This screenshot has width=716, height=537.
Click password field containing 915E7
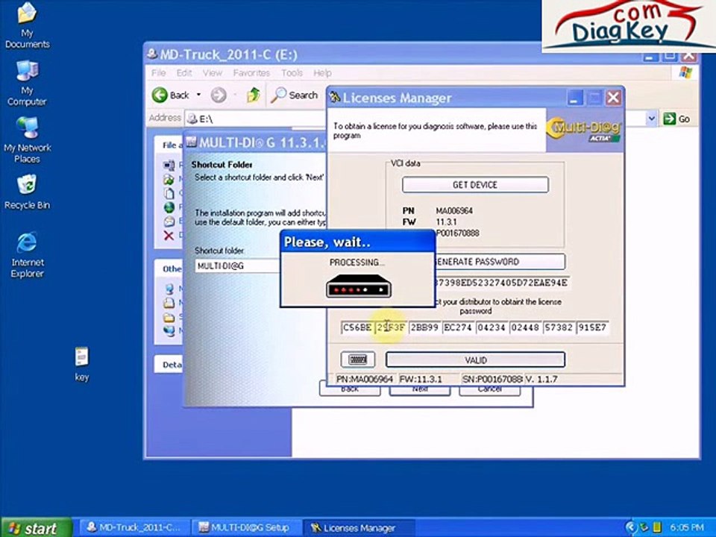click(593, 327)
